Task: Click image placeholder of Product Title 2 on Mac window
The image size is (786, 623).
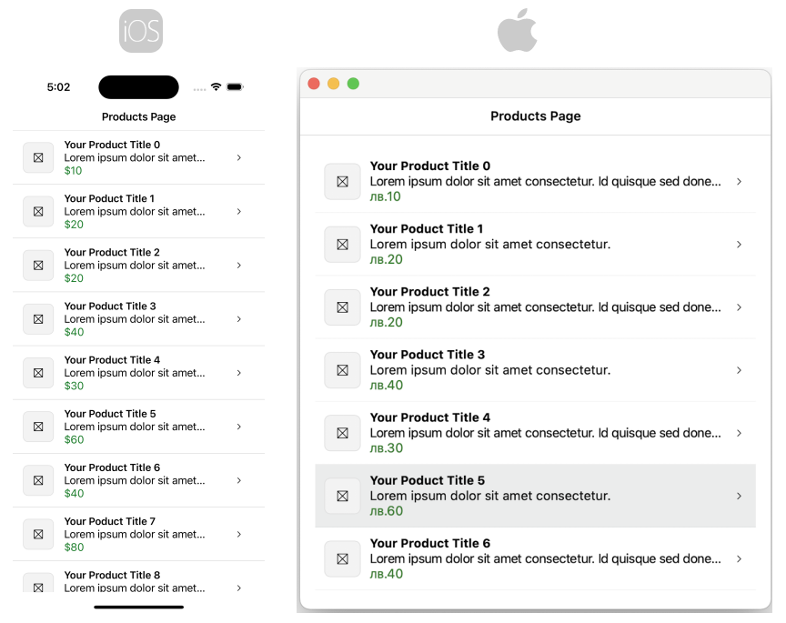Action: tap(342, 307)
